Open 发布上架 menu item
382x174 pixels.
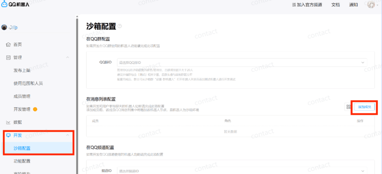coord(22,70)
